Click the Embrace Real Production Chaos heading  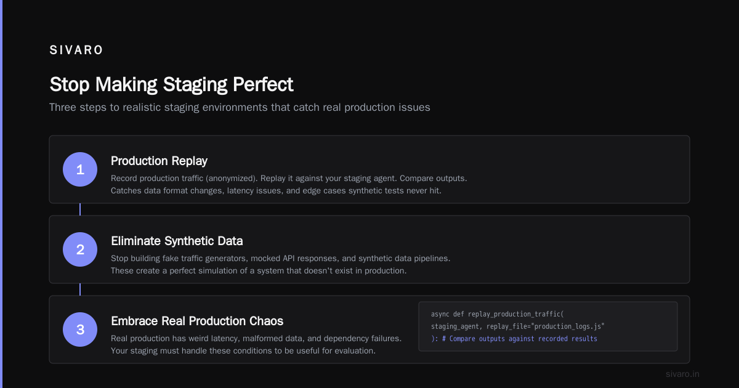[x=197, y=321]
